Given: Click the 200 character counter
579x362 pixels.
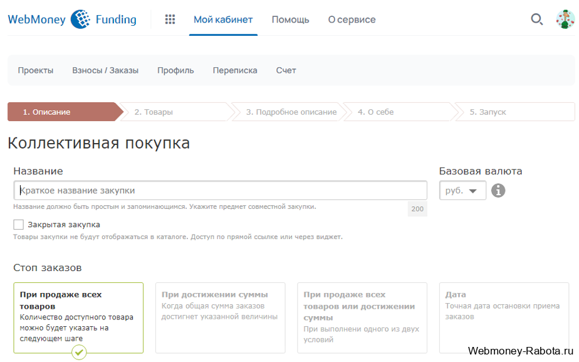Looking at the screenshot, I should click(x=417, y=209).
